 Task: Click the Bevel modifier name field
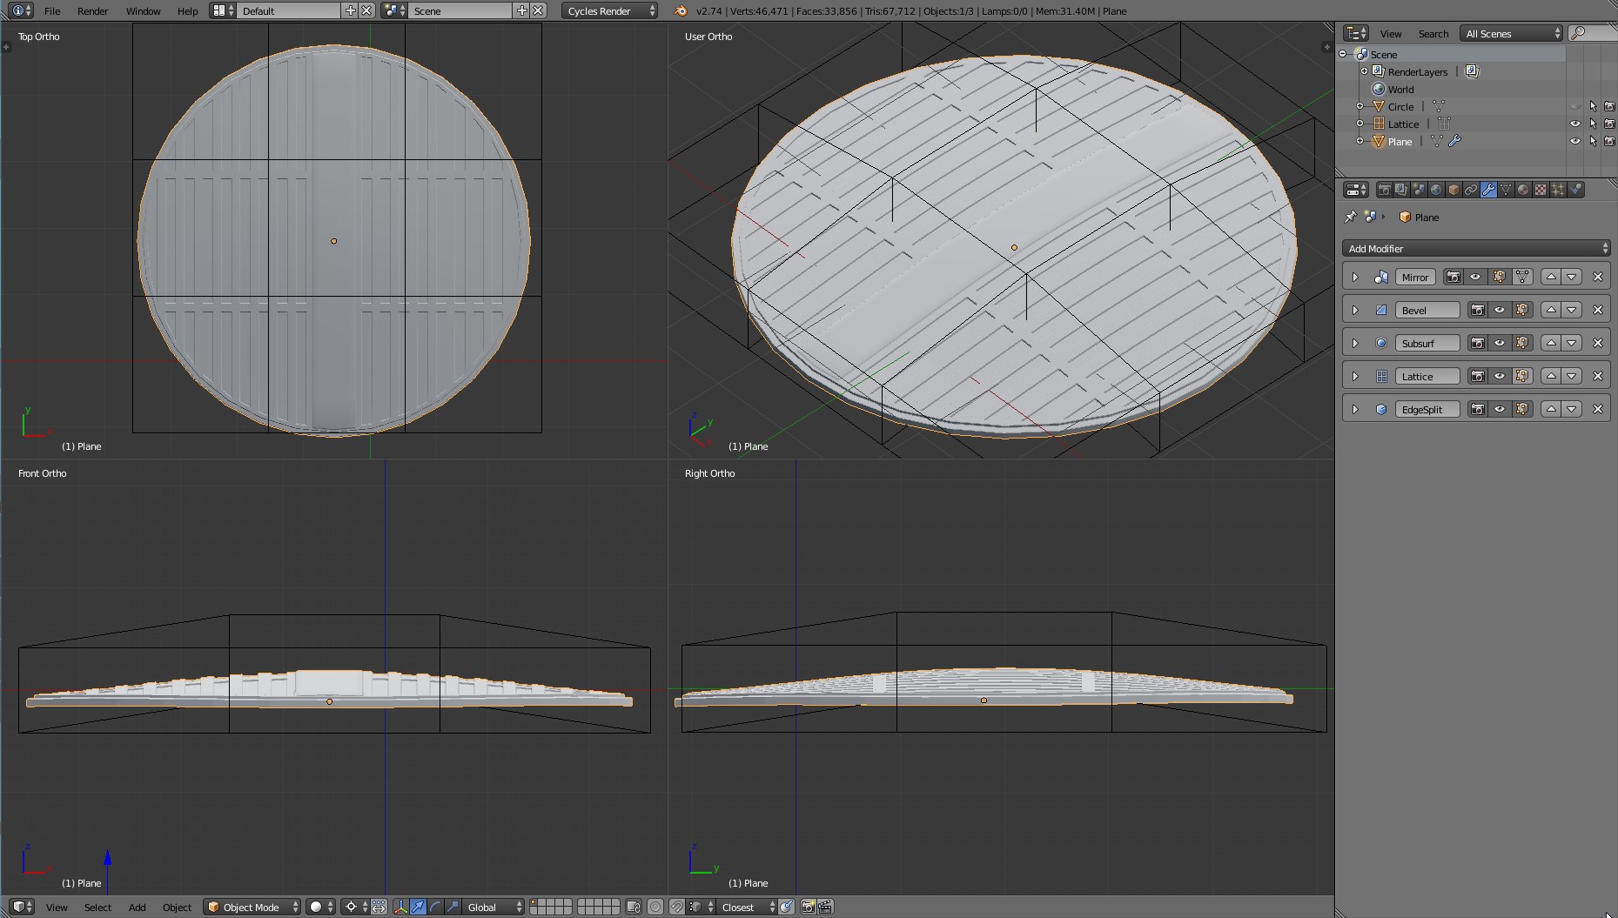click(x=1428, y=310)
